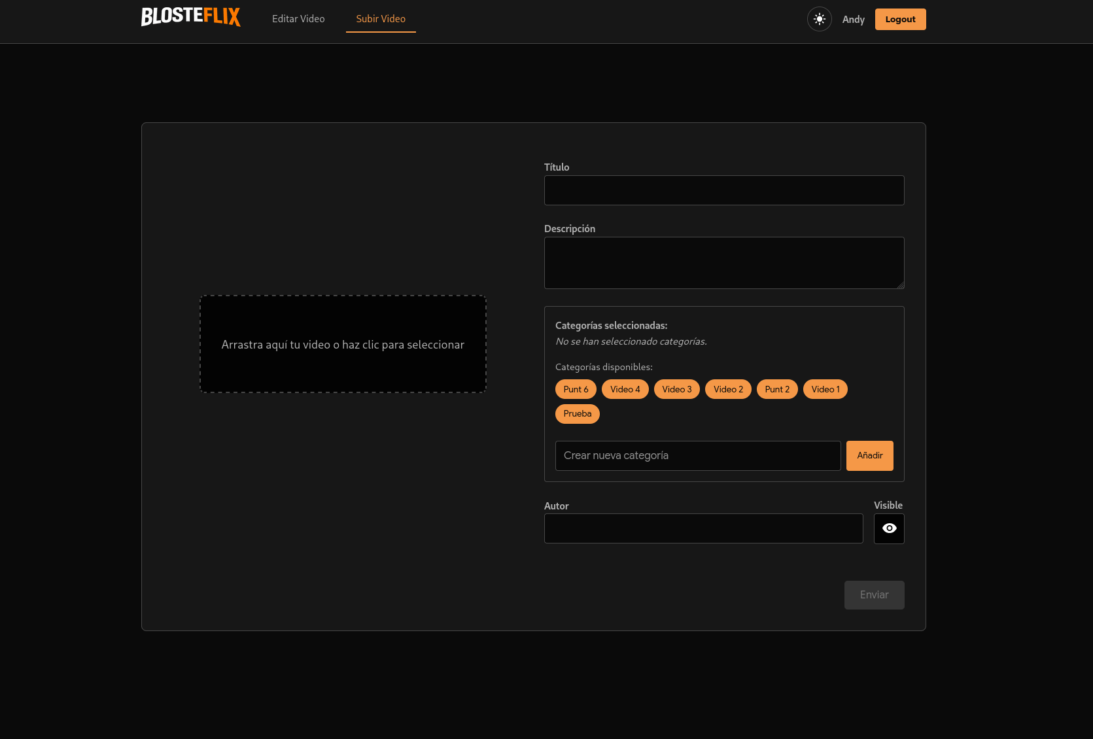Click the Andy username

853,20
